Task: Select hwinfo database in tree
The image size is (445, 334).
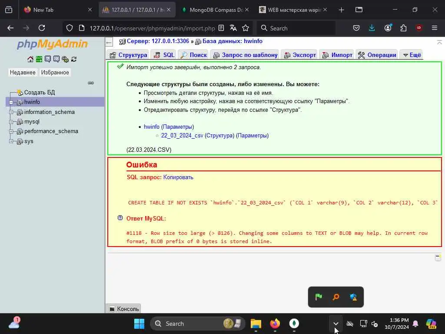Action: coord(32,102)
